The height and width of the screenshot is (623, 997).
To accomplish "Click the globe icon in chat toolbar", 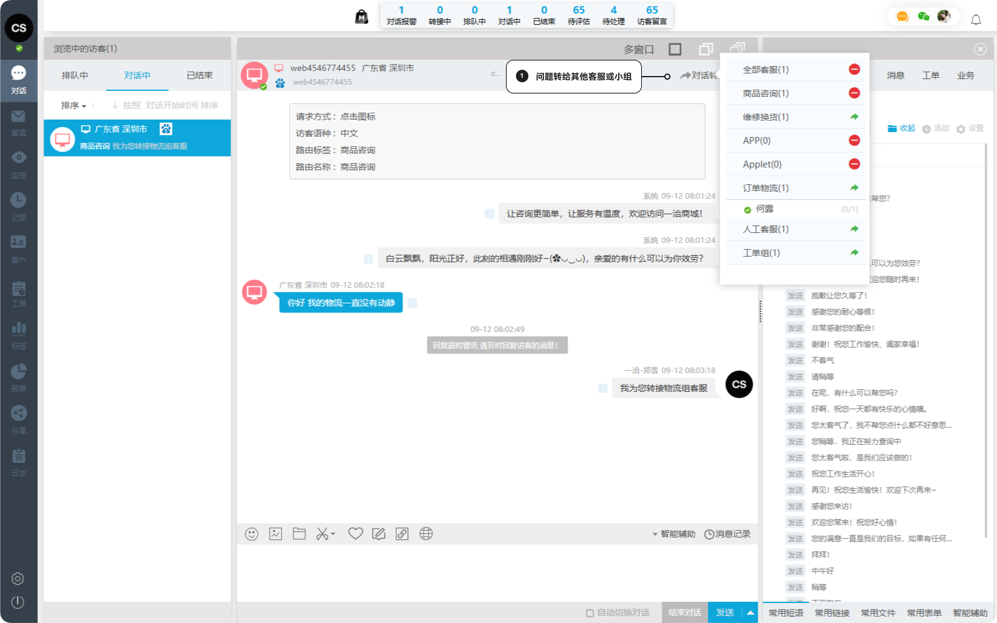I will (426, 534).
